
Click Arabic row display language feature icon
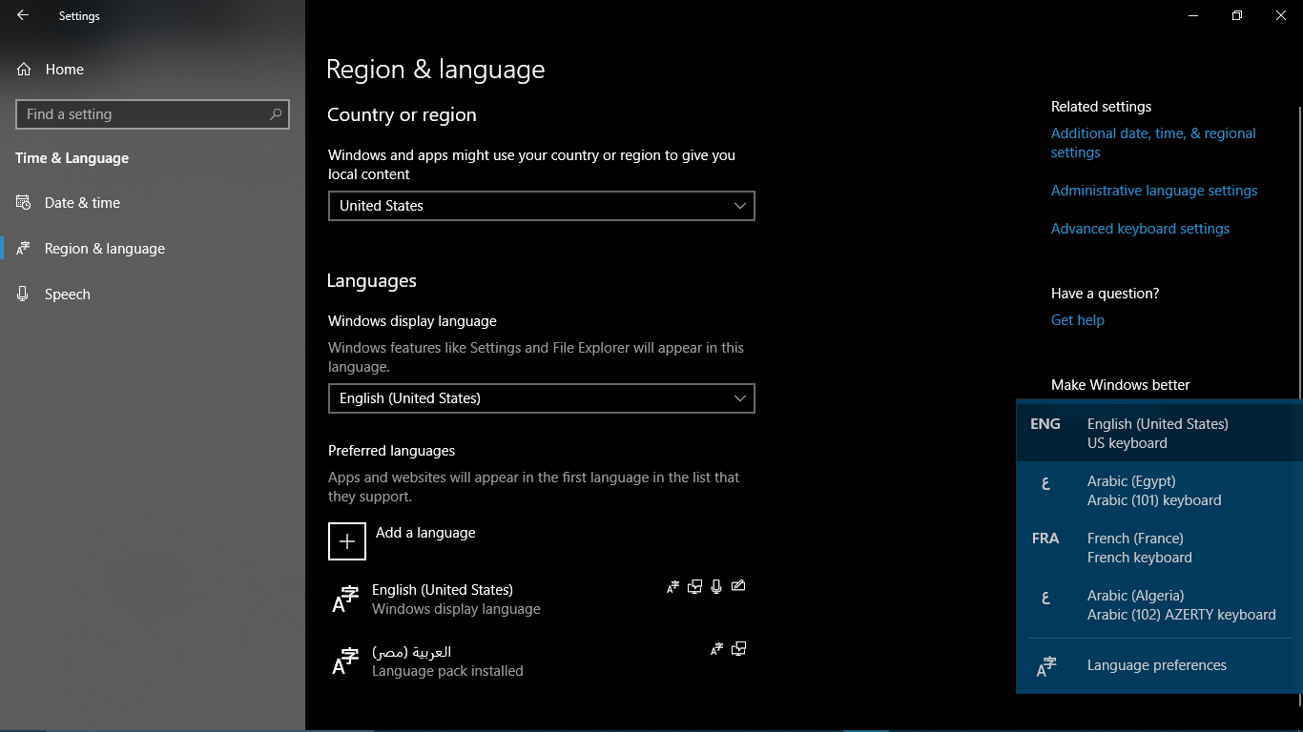click(x=717, y=649)
